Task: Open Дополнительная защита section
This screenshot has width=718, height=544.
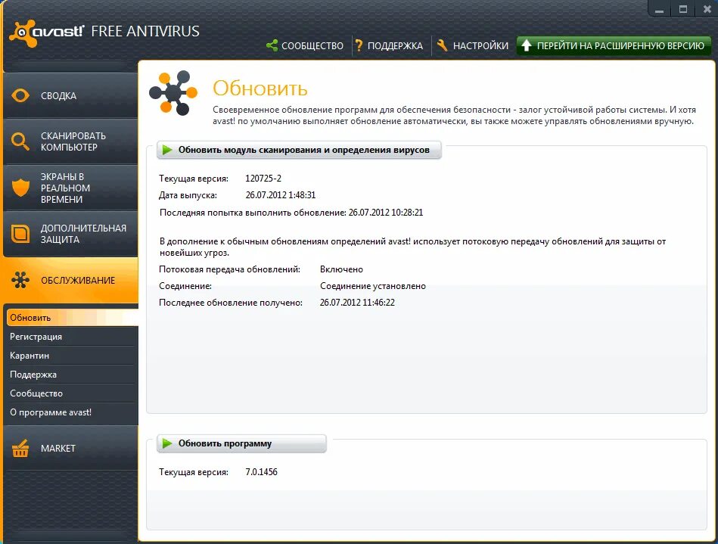Action: [70, 234]
